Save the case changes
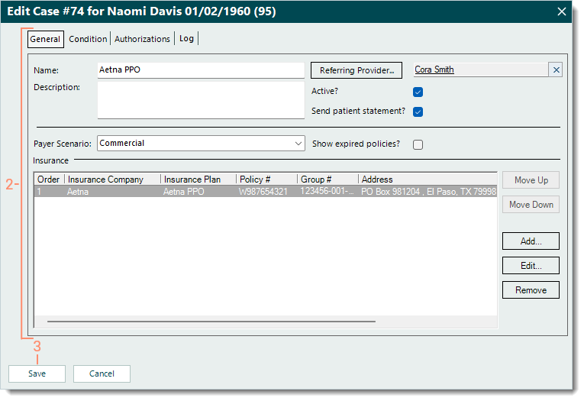This screenshot has height=401, width=584. 37,374
